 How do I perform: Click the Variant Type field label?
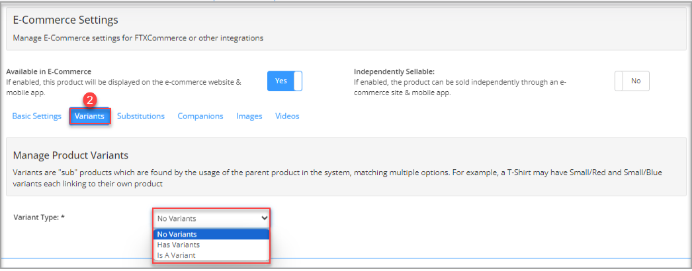(39, 217)
